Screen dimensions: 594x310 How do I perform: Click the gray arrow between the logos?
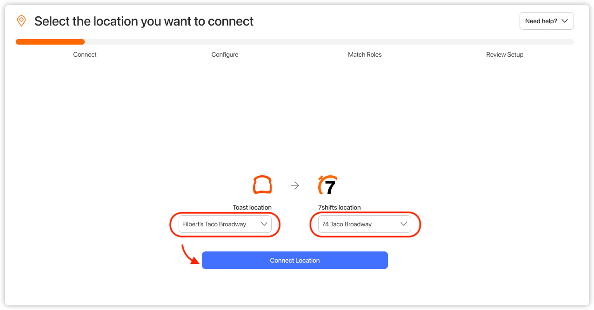pyautogui.click(x=295, y=185)
